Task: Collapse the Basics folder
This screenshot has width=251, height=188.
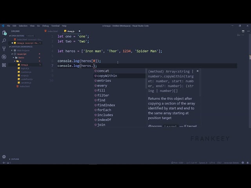Action: (21, 58)
